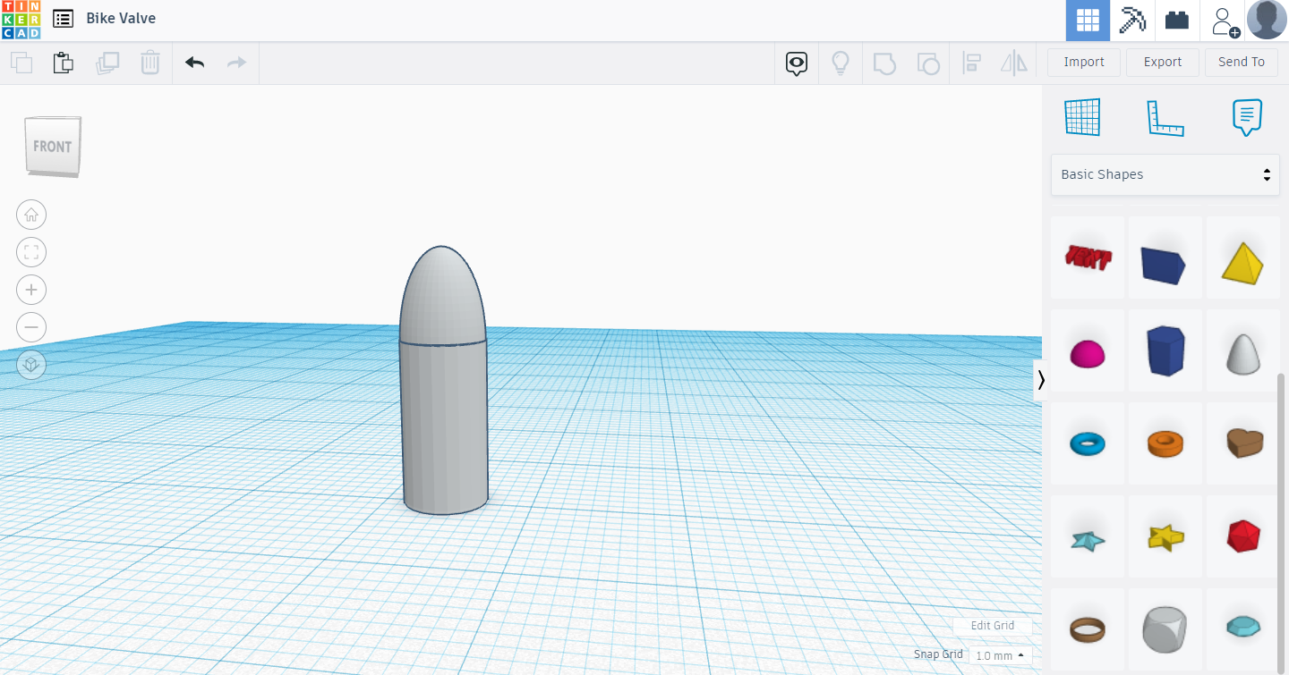Select the orange Tube shape
The width and height of the screenshot is (1289, 675).
pos(1165,443)
